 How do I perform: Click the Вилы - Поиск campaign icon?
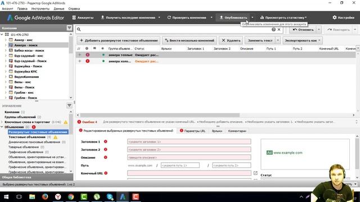tap(11, 87)
